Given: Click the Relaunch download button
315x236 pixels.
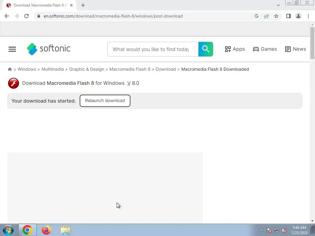Looking at the screenshot, I should (x=105, y=101).
